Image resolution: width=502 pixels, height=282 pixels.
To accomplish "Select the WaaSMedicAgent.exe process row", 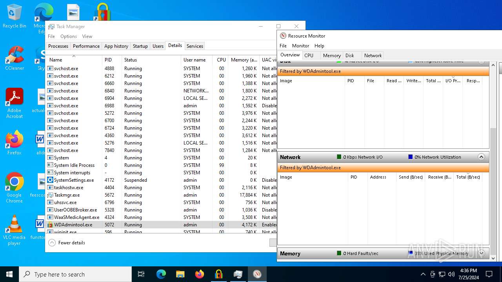I will [161, 217].
